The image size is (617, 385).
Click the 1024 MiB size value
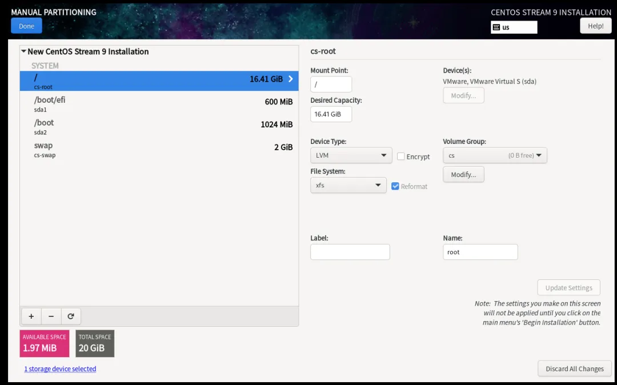[277, 125]
